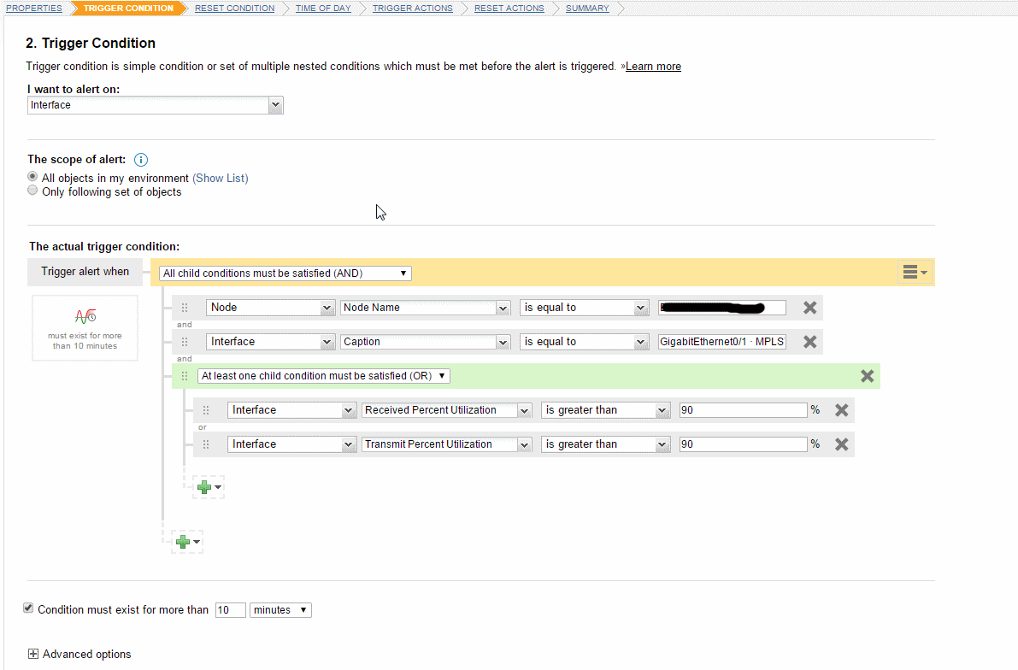The image size is (1018, 670).
Task: Go to Trigger Actions step
Action: coord(412,9)
